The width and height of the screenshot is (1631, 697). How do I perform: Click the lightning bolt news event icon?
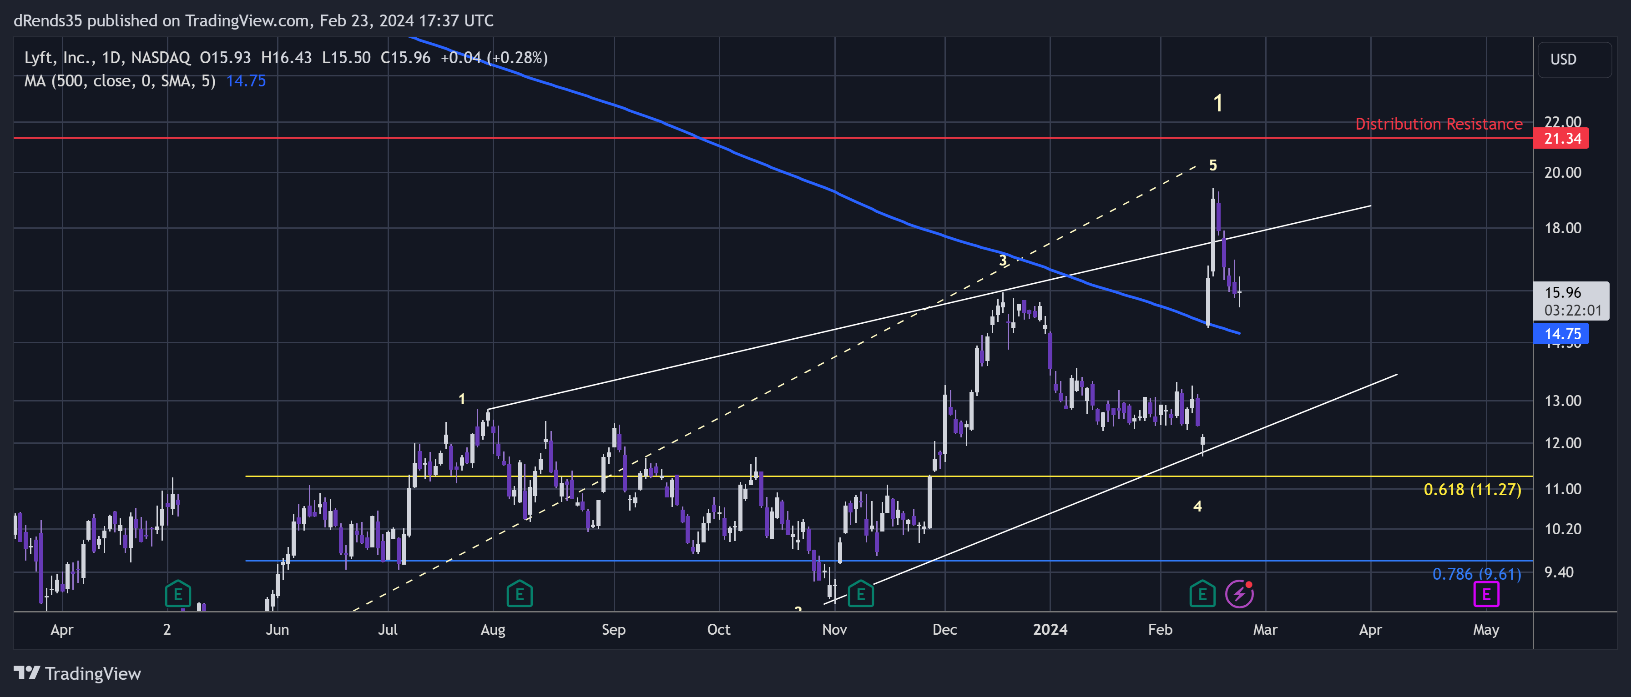(1239, 594)
